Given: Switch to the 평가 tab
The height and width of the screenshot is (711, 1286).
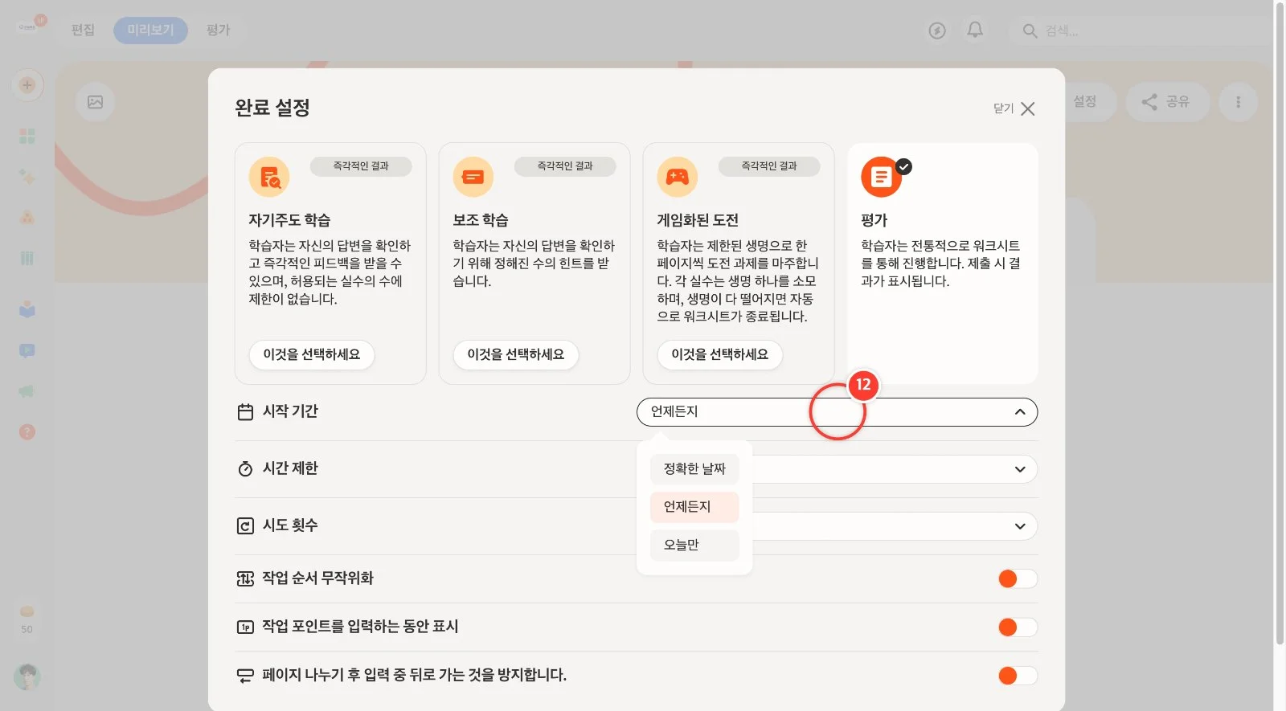Looking at the screenshot, I should click(218, 30).
